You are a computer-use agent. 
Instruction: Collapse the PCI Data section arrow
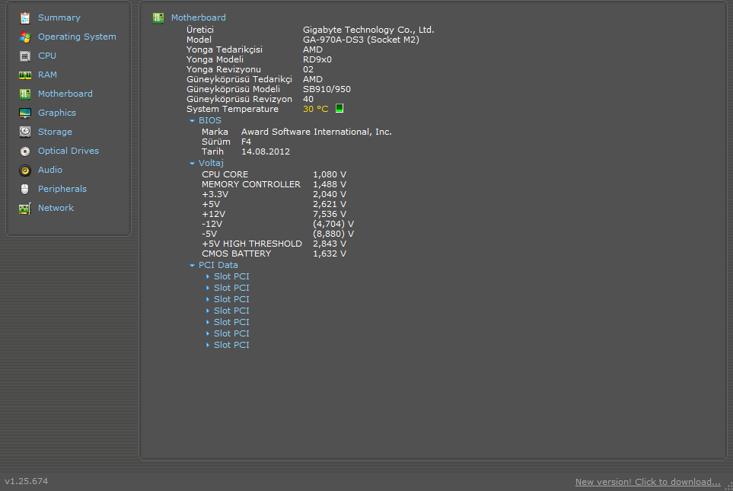click(x=192, y=265)
